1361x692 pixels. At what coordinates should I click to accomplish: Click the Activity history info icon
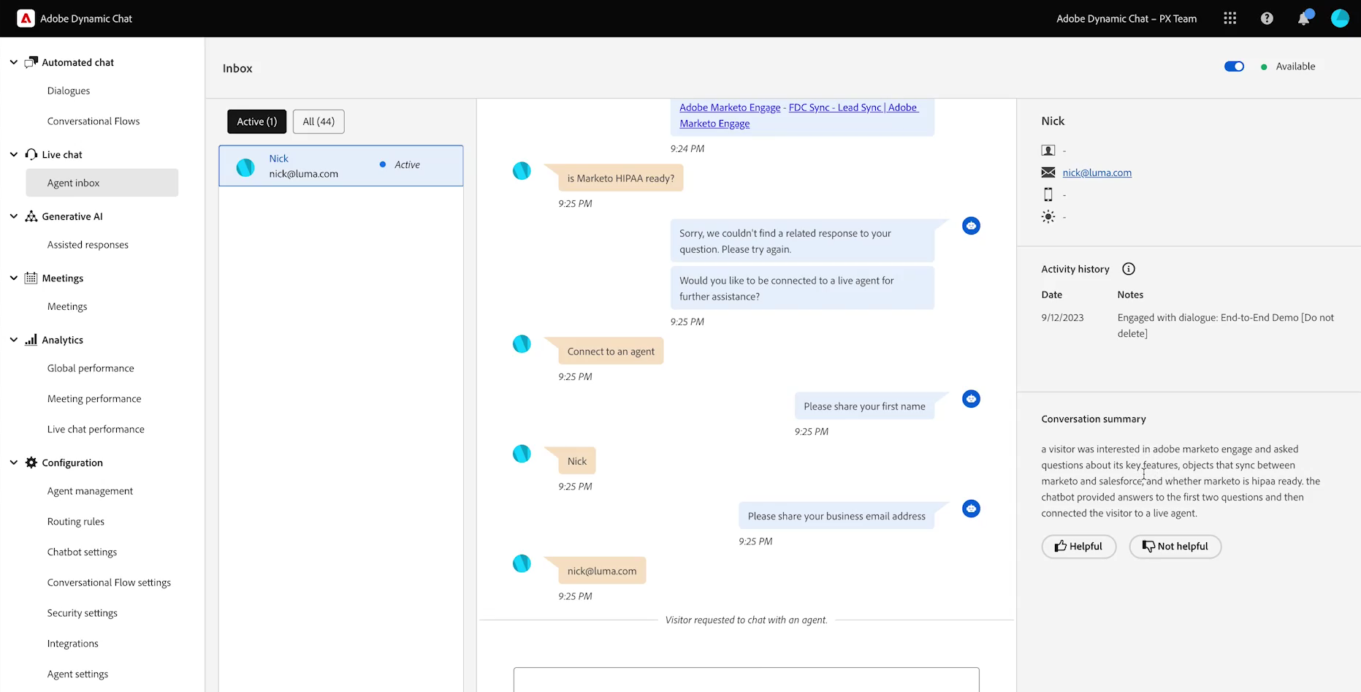tap(1129, 269)
